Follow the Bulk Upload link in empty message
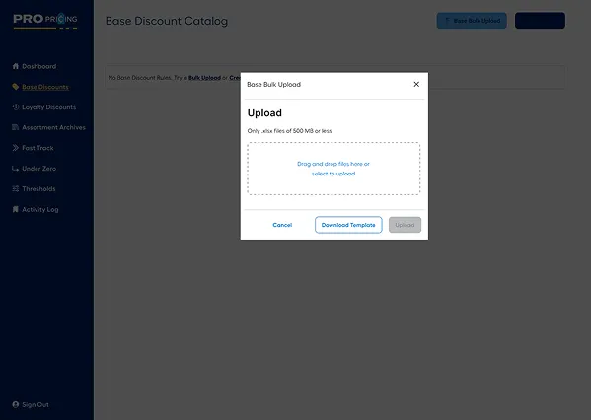The width and height of the screenshot is (591, 420). 204,78
